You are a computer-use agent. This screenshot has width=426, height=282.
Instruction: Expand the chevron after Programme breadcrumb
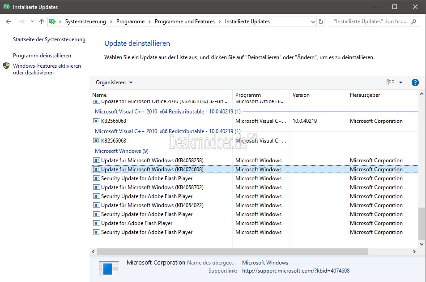[x=150, y=22]
